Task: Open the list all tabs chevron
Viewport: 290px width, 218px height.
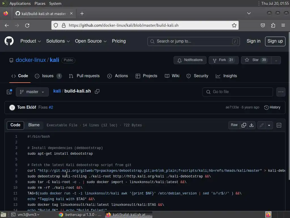Action: (249, 13)
